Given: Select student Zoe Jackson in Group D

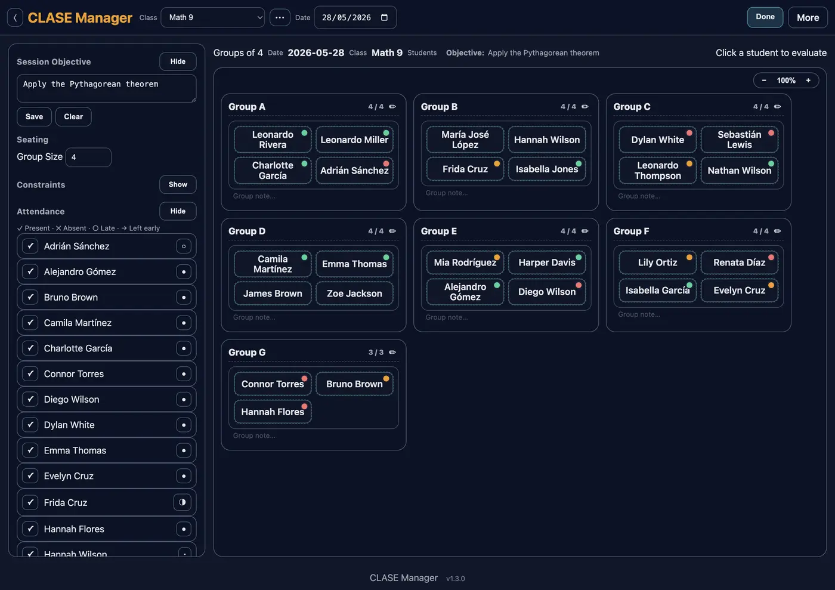Looking at the screenshot, I should [x=354, y=294].
